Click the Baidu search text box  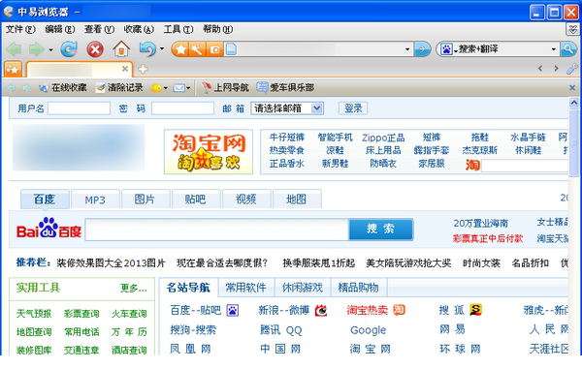pos(216,230)
